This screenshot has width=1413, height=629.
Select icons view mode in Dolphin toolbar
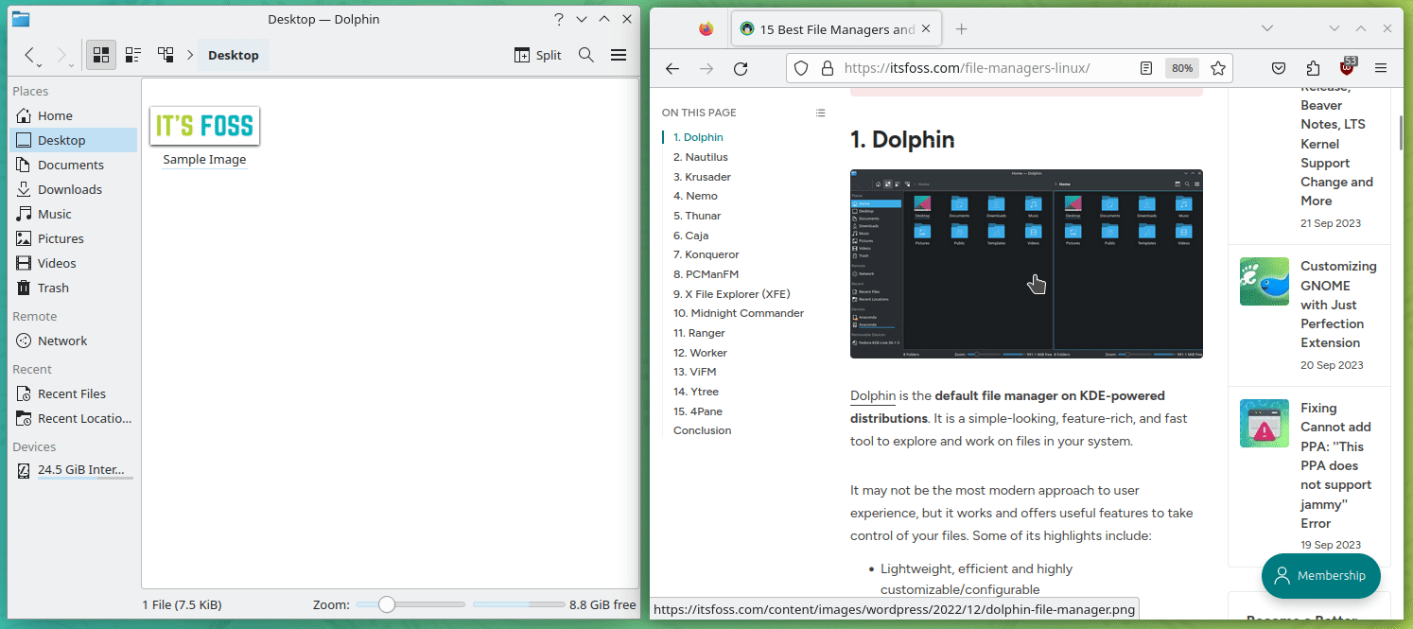click(x=100, y=55)
